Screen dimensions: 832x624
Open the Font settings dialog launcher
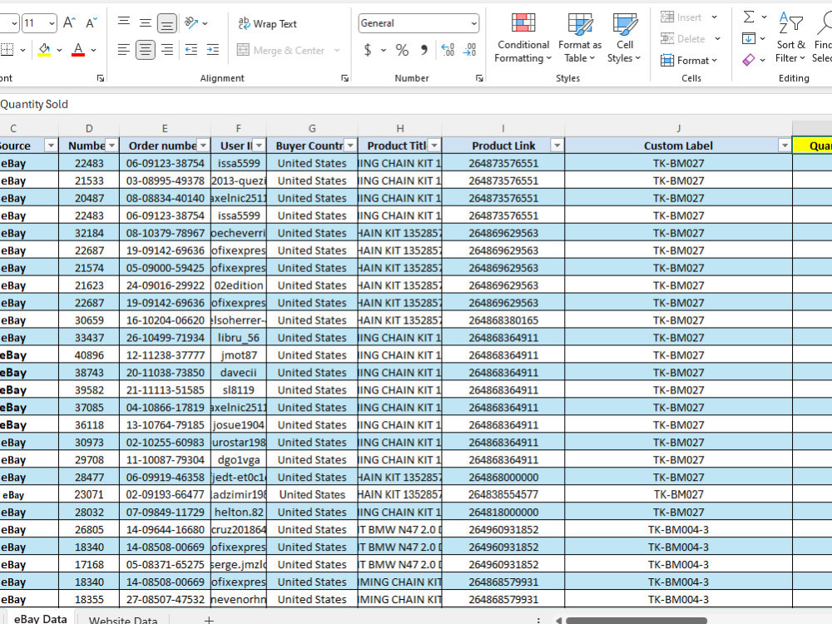(x=101, y=78)
